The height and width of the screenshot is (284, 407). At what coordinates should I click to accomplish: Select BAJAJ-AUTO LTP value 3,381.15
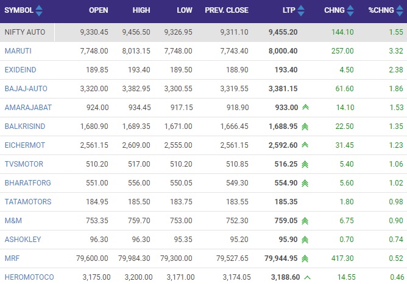pyautogui.click(x=283, y=89)
